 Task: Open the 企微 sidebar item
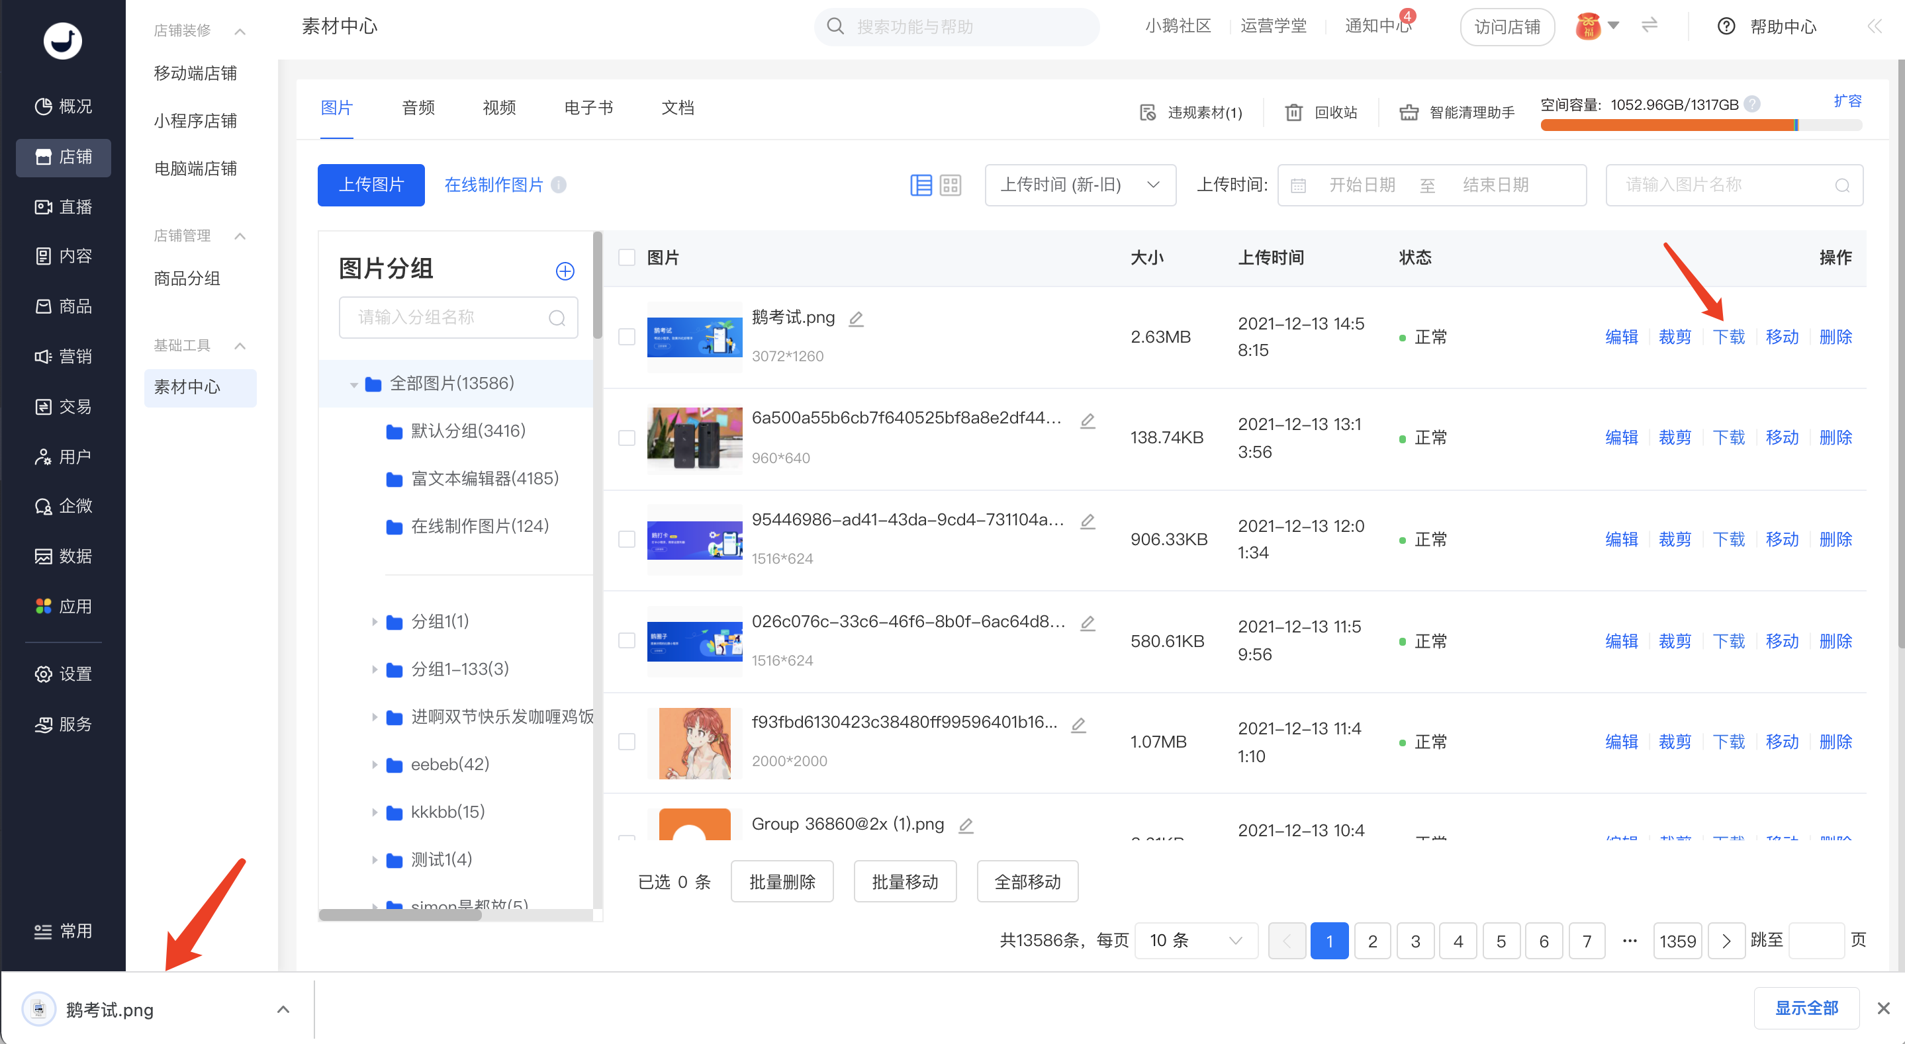coord(64,505)
